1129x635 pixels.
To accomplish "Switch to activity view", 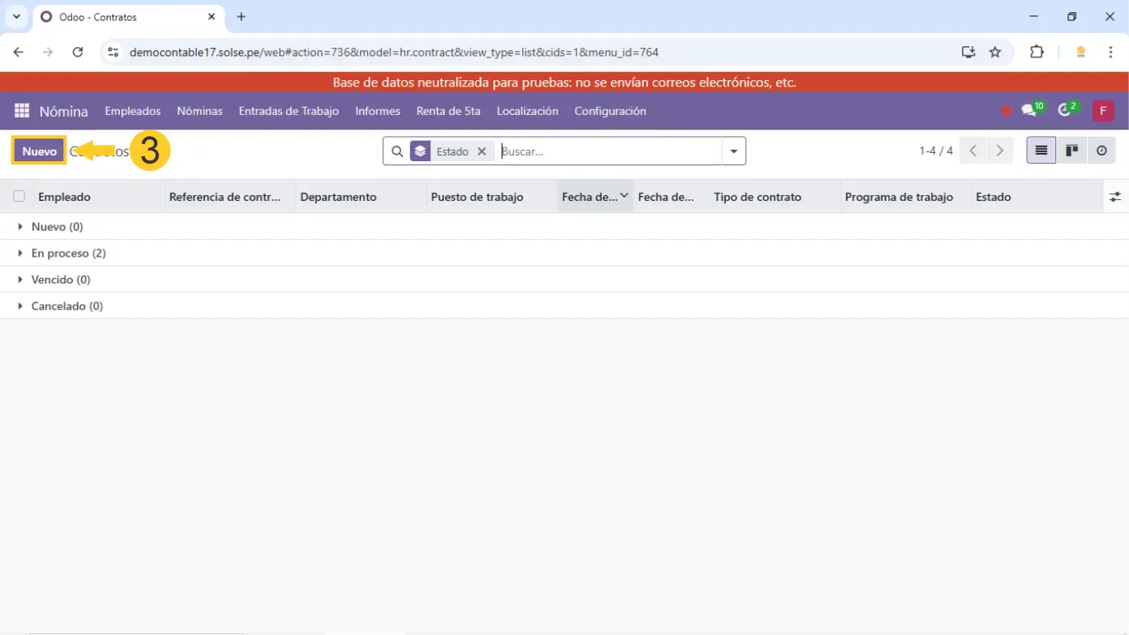I will tap(1101, 151).
